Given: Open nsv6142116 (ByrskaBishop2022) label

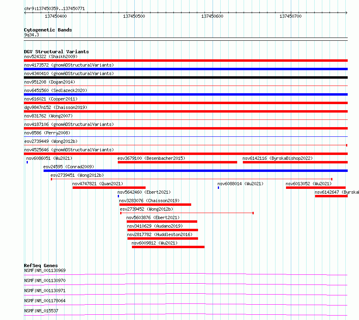Looking at the screenshot, I should 278,158.
